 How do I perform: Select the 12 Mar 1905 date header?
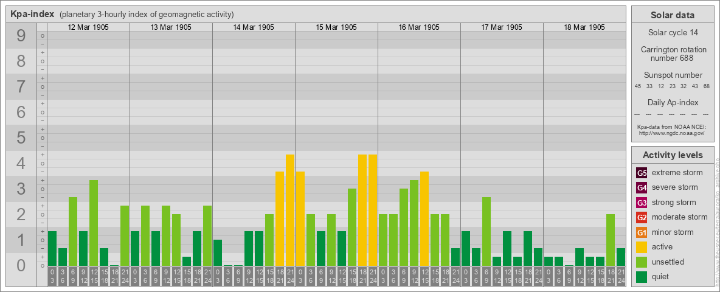88,27
